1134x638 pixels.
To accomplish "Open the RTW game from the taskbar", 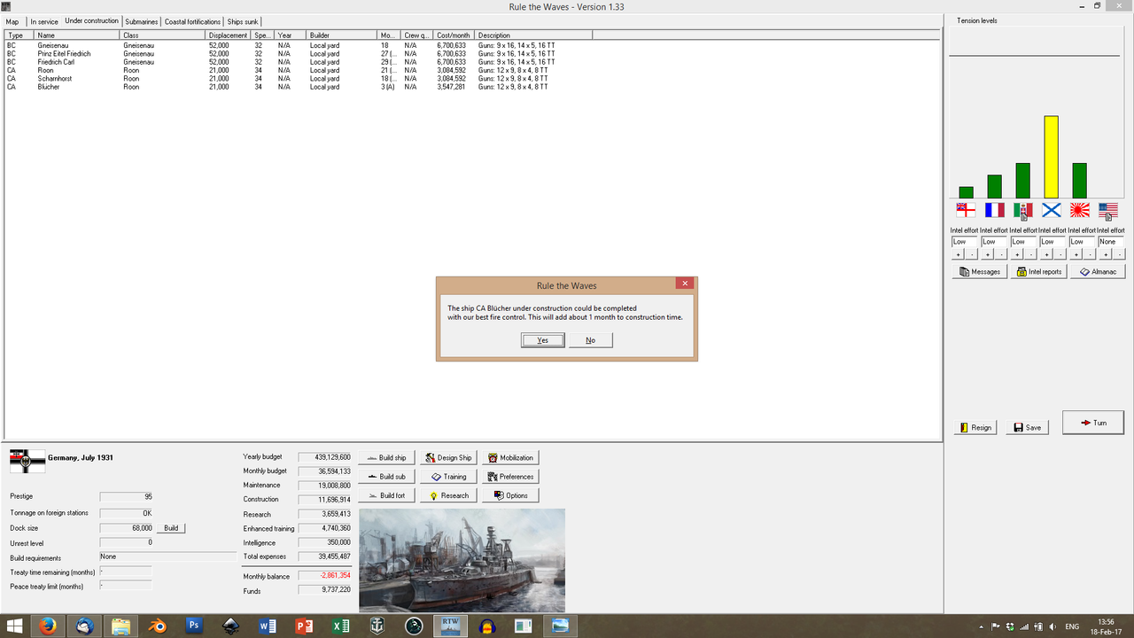I will coord(450,626).
